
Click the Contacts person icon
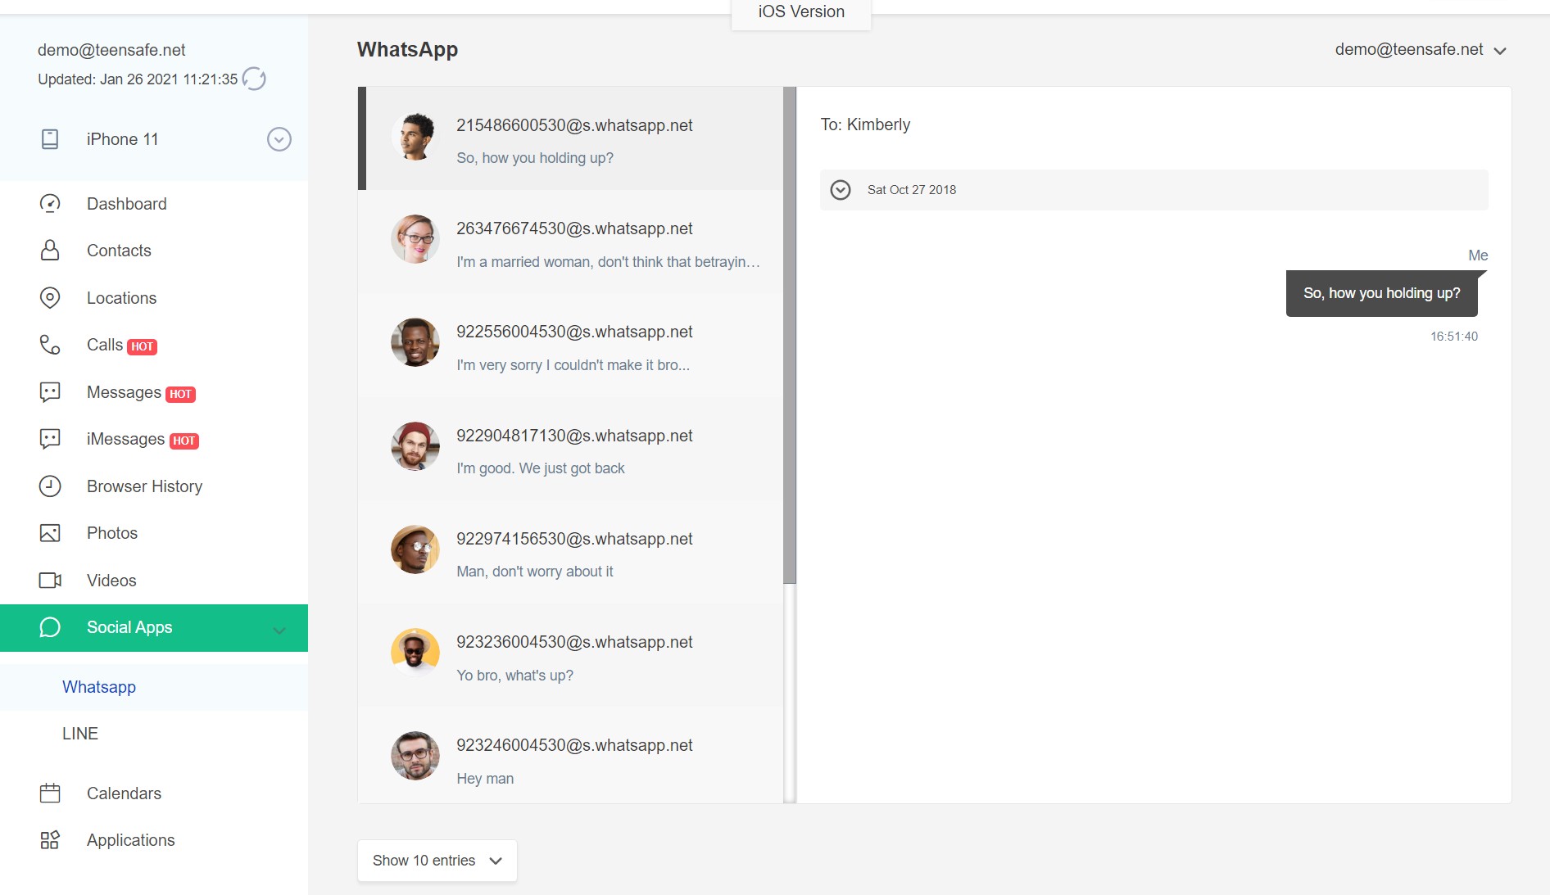[50, 251]
